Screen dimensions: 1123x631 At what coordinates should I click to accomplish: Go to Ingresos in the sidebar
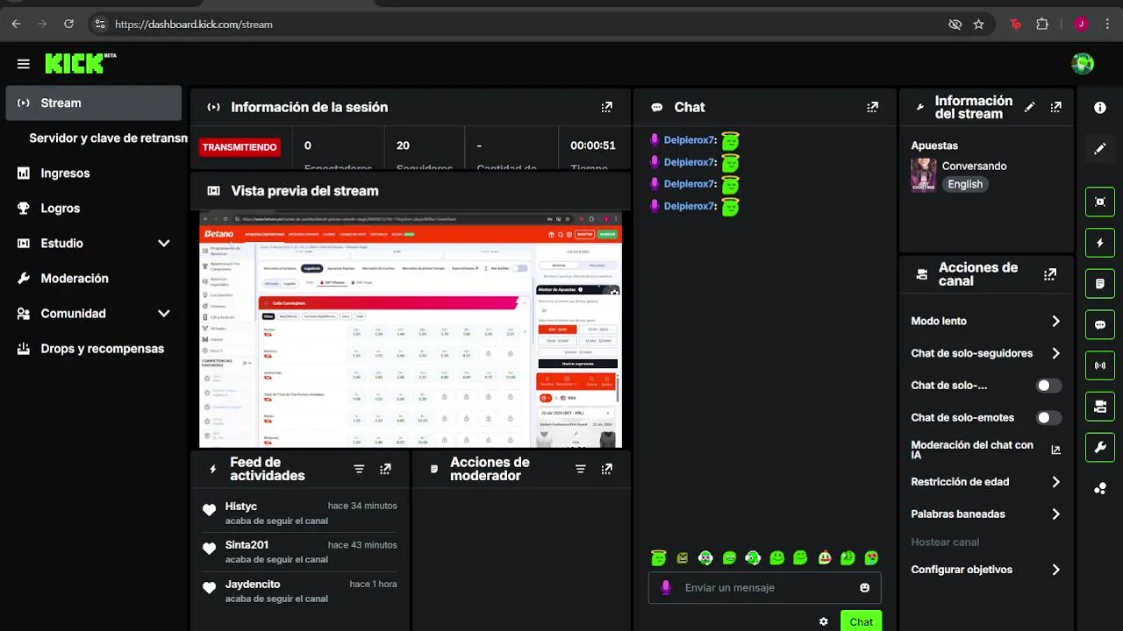[x=94, y=173]
